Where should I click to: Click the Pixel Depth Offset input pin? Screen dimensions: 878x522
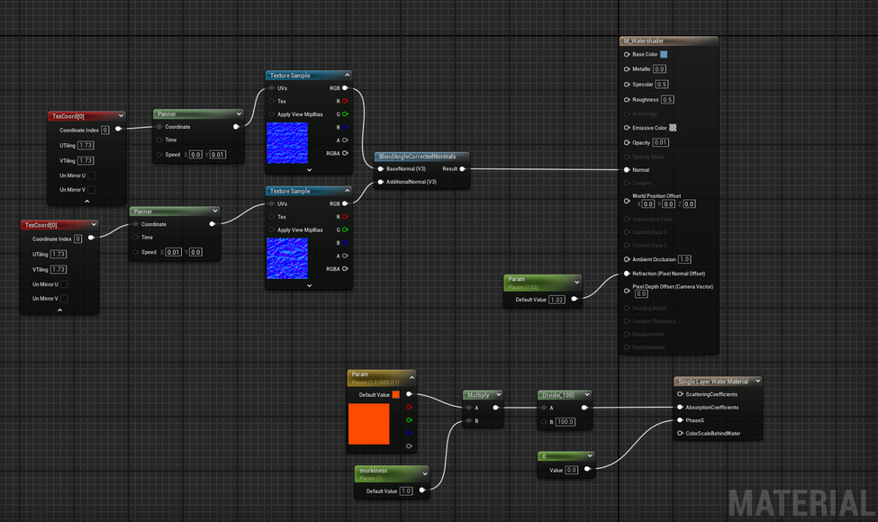(627, 291)
